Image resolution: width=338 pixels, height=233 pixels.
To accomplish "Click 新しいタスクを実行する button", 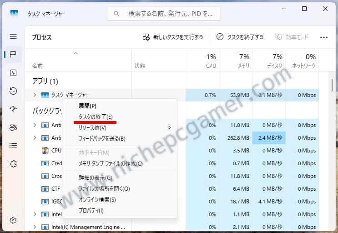I will coord(173,37).
